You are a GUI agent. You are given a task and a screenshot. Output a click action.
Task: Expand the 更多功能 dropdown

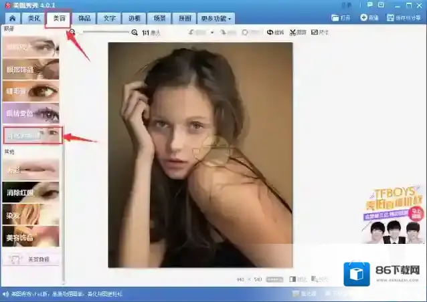(x=216, y=19)
